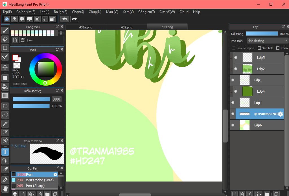Select the rectangular Select tool
Screen dimensions: 289x196
[5, 106]
